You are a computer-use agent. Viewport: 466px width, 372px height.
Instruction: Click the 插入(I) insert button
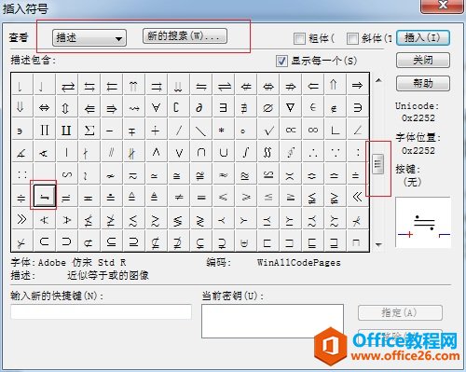(x=423, y=38)
